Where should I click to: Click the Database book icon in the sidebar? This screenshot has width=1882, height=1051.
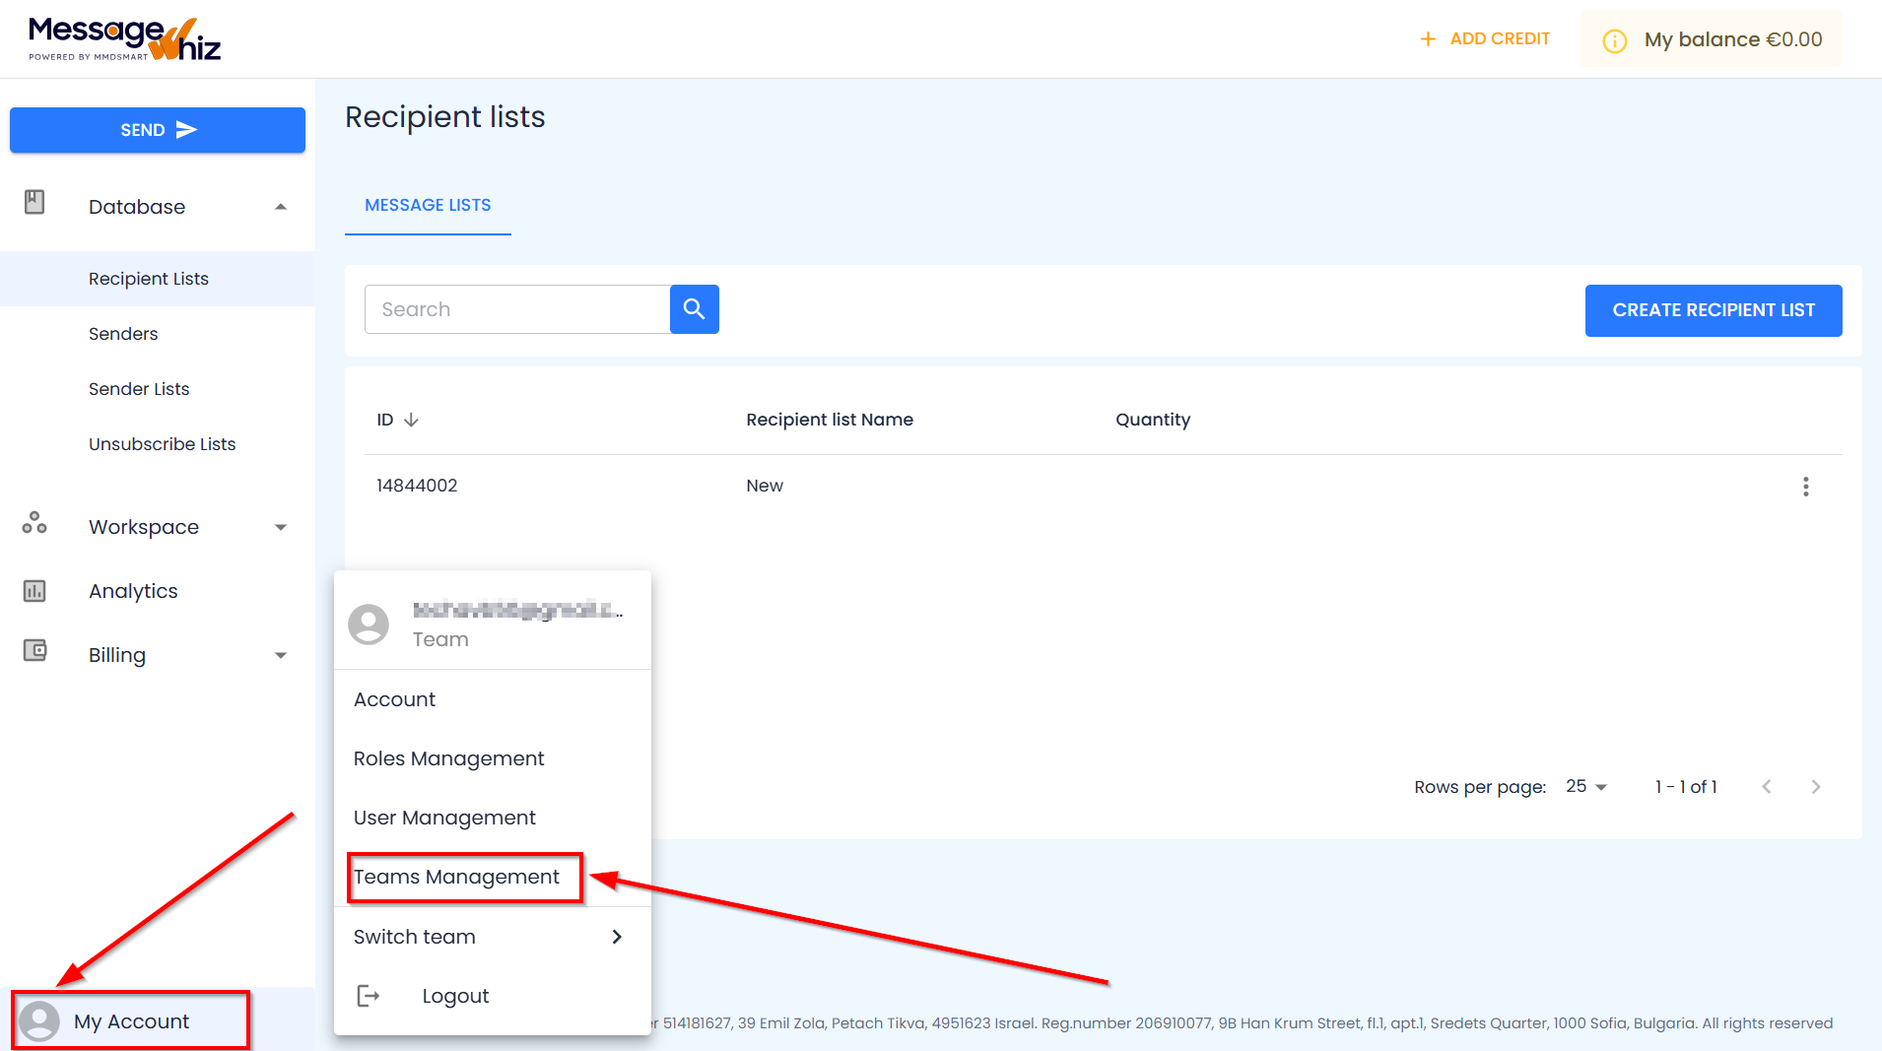(34, 201)
